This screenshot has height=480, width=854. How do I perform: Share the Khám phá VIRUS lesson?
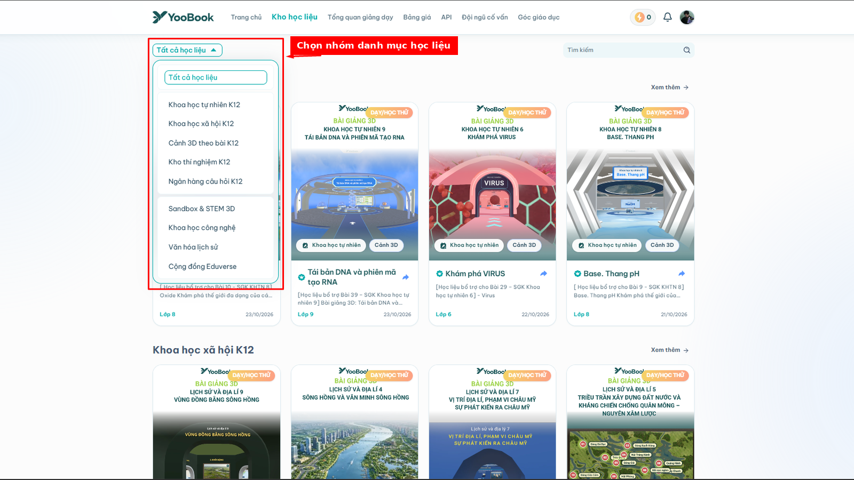543,274
